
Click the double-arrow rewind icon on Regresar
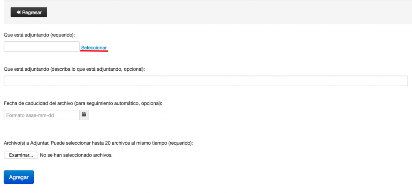click(x=19, y=12)
